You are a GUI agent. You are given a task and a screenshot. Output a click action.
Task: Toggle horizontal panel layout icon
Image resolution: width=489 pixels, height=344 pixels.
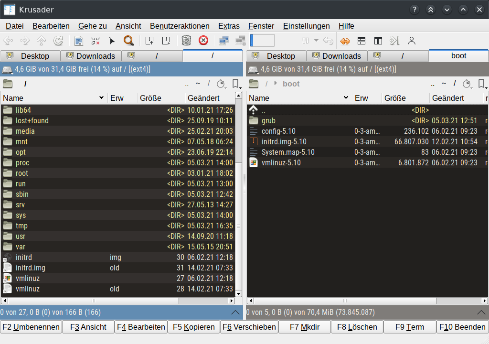(361, 41)
